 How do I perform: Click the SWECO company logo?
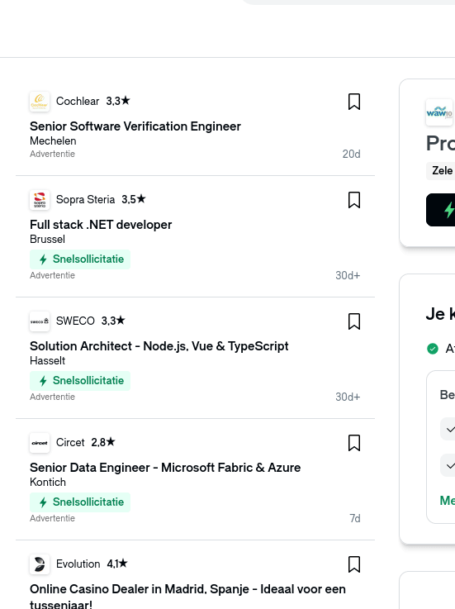(40, 321)
